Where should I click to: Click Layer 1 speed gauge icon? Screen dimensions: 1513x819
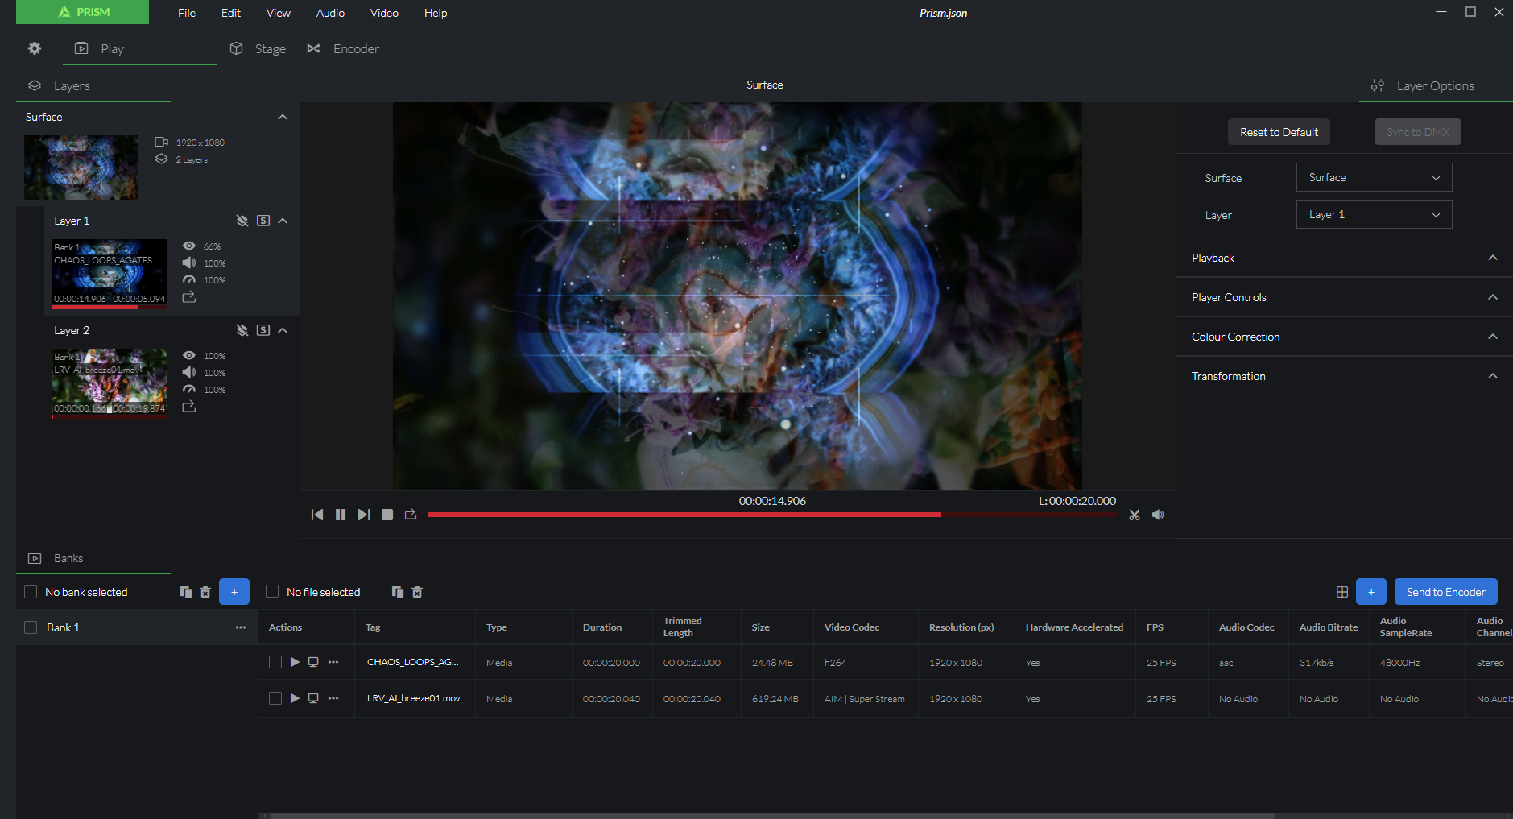tap(189, 280)
